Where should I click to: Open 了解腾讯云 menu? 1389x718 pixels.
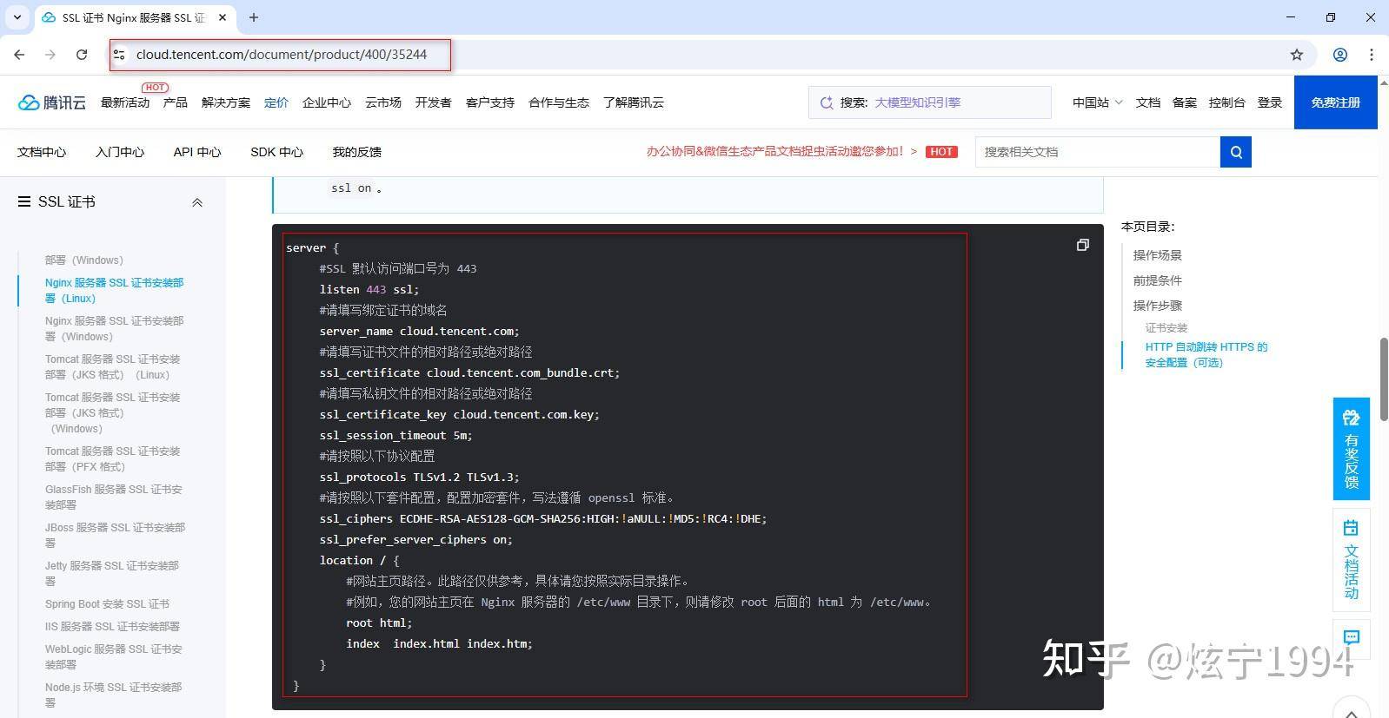[634, 102]
